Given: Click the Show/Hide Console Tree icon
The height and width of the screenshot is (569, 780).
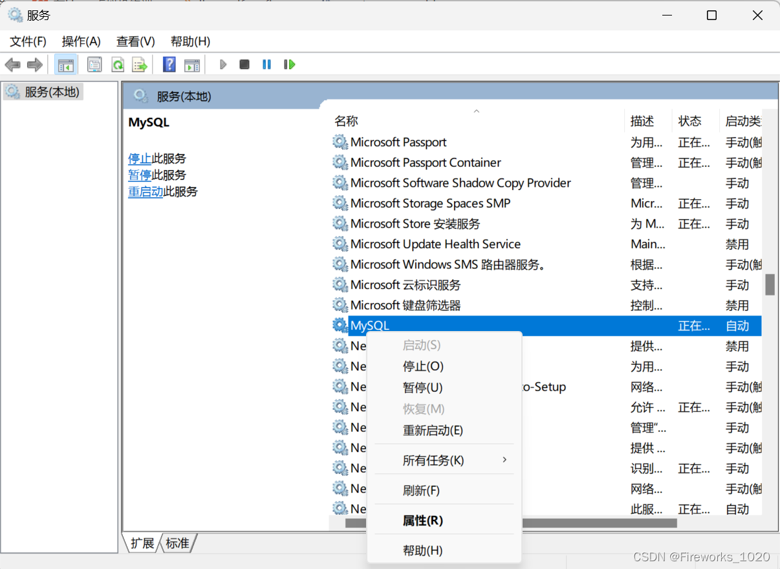Looking at the screenshot, I should (65, 64).
